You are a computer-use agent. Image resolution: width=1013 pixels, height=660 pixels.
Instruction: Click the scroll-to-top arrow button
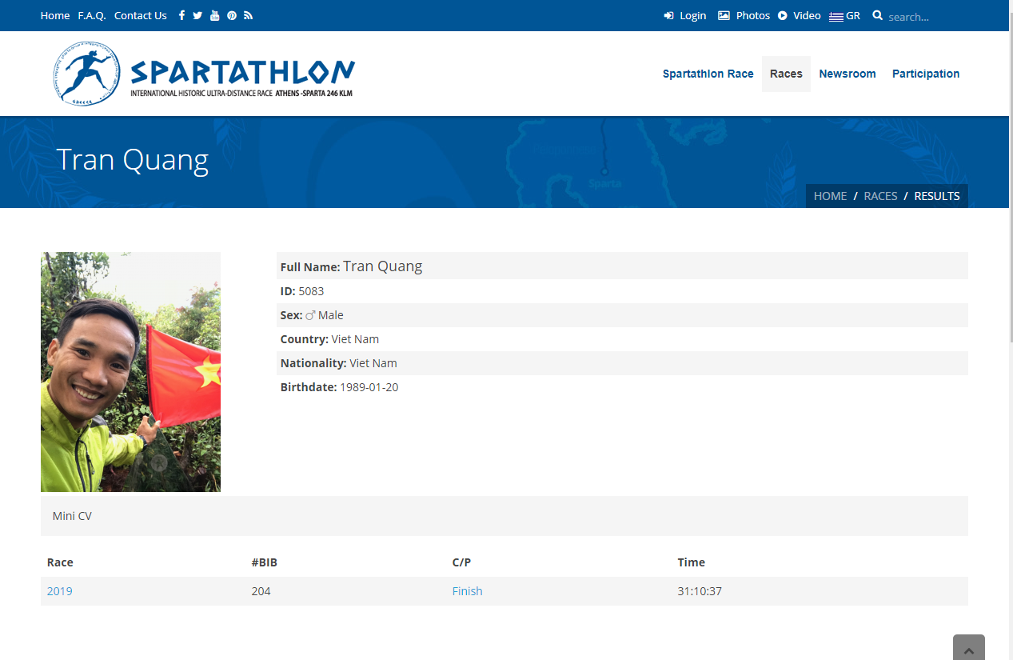coord(968,649)
